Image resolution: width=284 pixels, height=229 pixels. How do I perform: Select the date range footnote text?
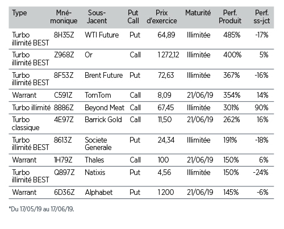coord(41,209)
